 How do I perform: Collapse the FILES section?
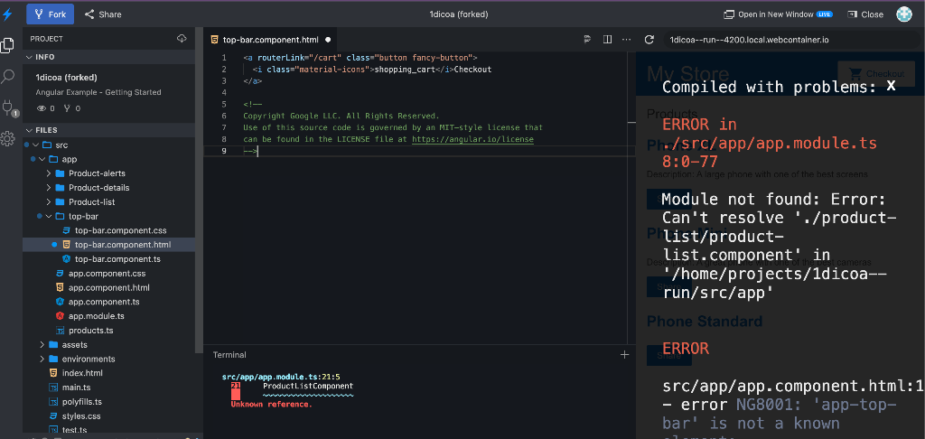point(30,130)
